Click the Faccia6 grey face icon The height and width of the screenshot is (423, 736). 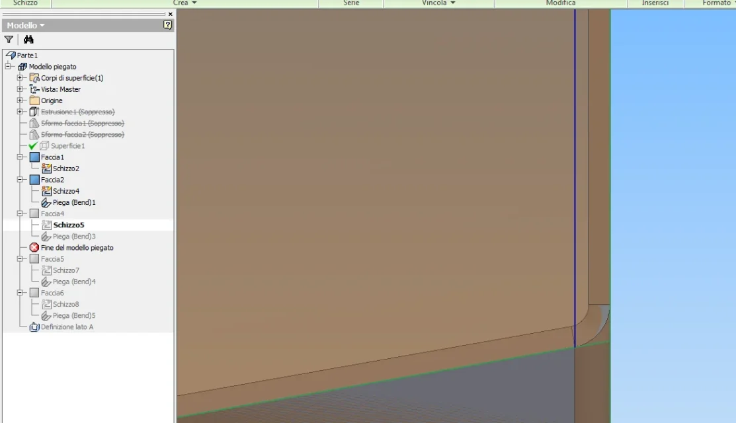click(34, 293)
